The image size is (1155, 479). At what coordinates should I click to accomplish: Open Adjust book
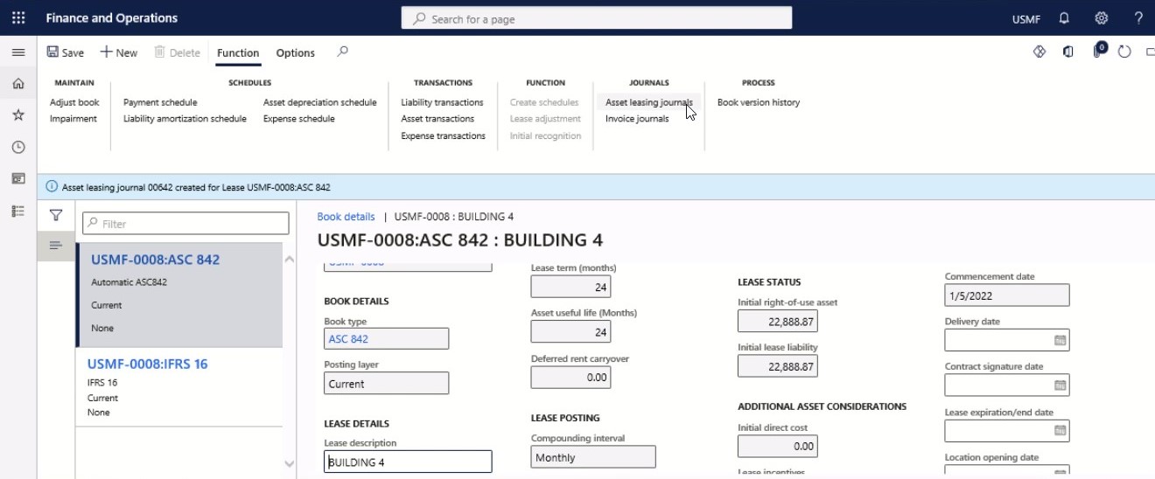point(74,102)
